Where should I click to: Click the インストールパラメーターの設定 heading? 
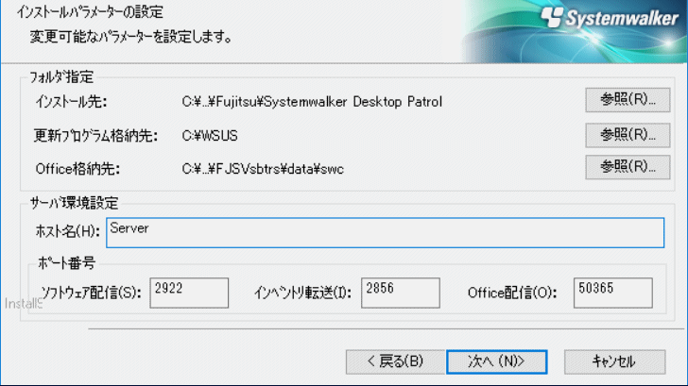(x=90, y=12)
